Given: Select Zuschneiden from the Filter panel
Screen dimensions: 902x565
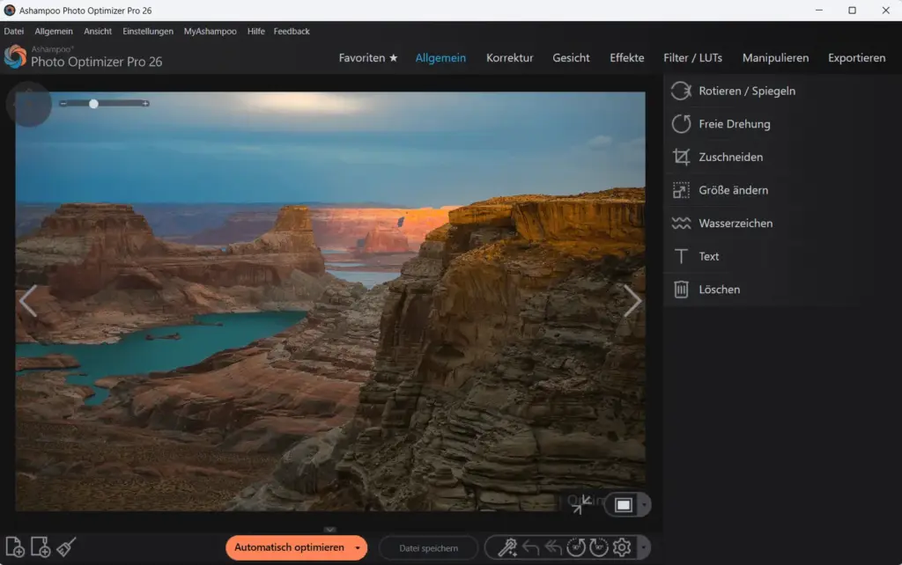Looking at the screenshot, I should coord(728,157).
